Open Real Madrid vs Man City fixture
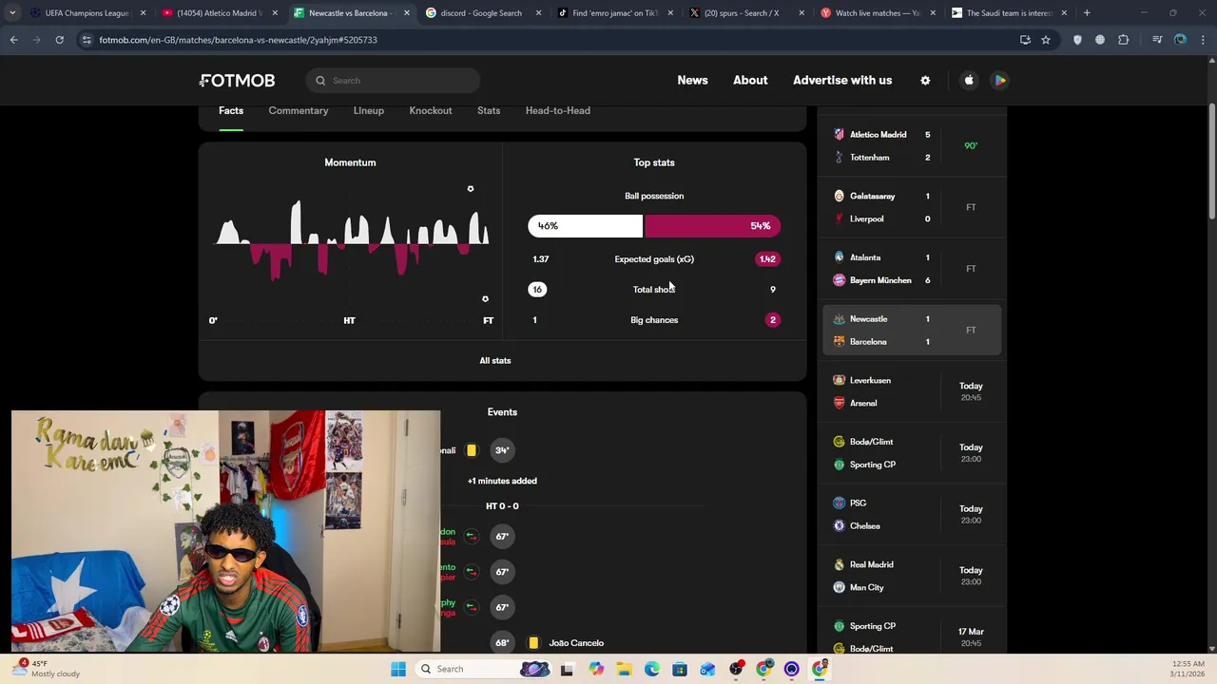The width and height of the screenshot is (1217, 684). click(910, 576)
